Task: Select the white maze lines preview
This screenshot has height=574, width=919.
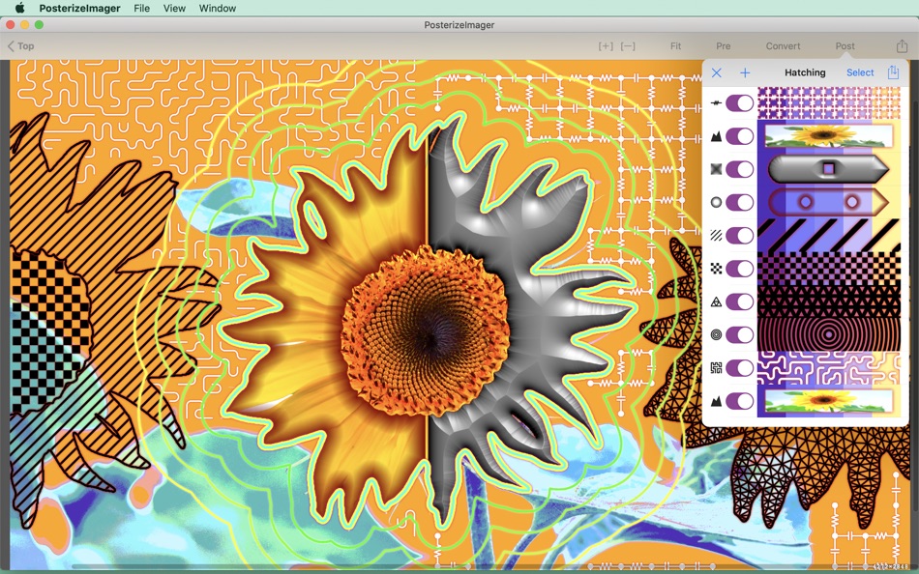Action: click(829, 368)
